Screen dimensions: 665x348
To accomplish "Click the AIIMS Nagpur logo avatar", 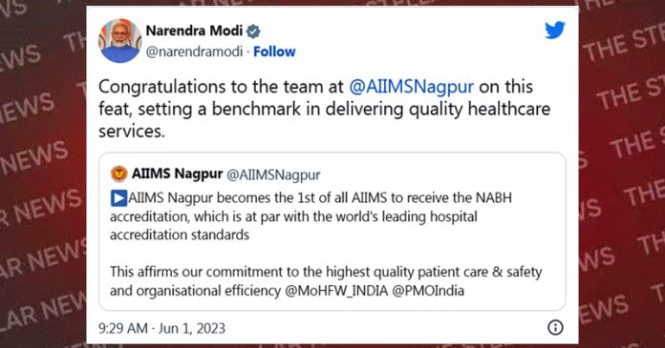I will (119, 174).
